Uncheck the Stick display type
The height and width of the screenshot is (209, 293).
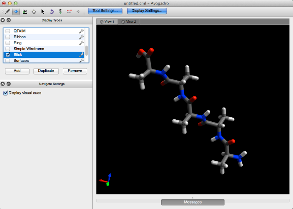pyautogui.click(x=8, y=55)
